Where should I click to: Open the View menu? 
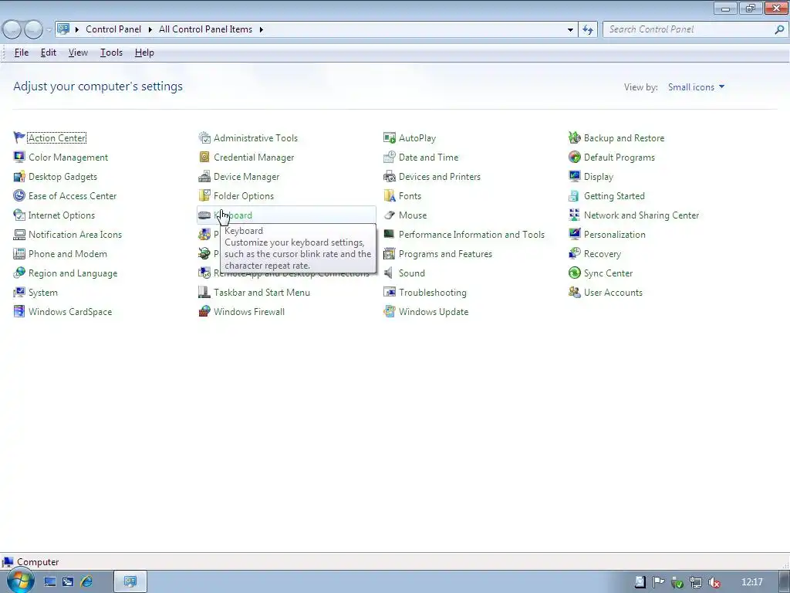pyautogui.click(x=78, y=53)
